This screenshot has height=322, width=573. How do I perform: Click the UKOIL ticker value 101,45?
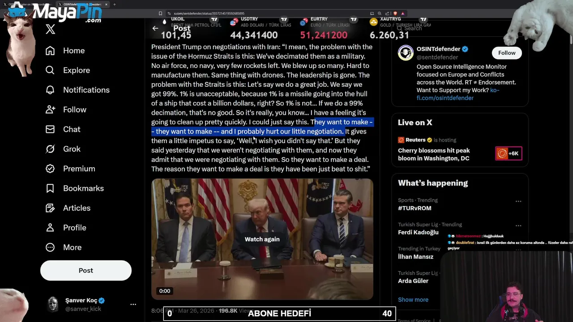point(176,35)
